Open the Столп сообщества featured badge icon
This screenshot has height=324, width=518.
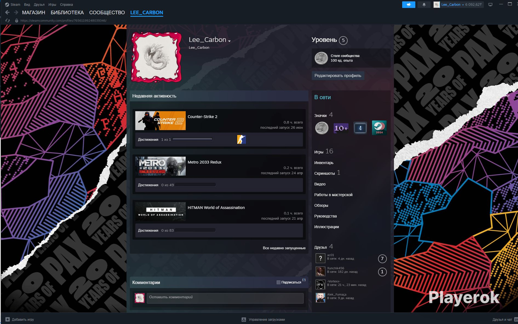321,58
